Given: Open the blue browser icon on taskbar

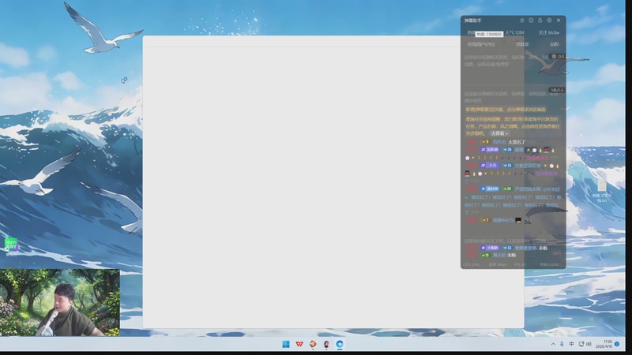Looking at the screenshot, I should (340, 344).
